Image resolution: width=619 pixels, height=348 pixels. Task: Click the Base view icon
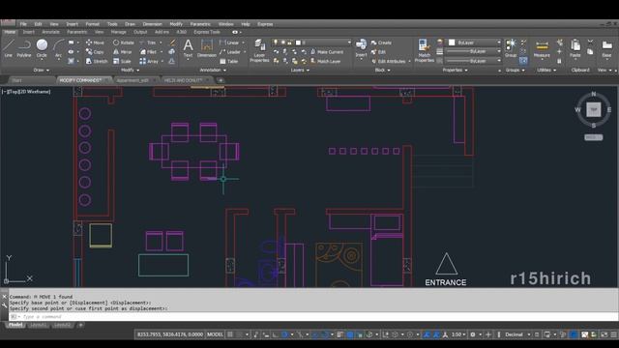tap(606, 48)
